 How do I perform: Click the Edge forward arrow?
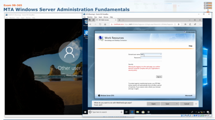coord(95,24)
